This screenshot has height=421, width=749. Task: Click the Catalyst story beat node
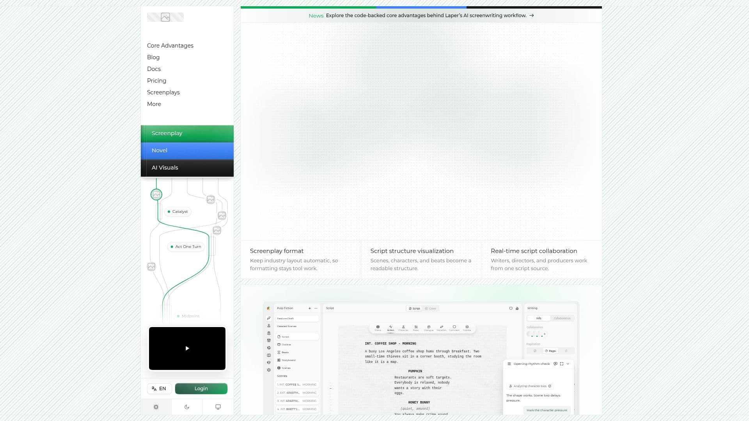tap(178, 212)
